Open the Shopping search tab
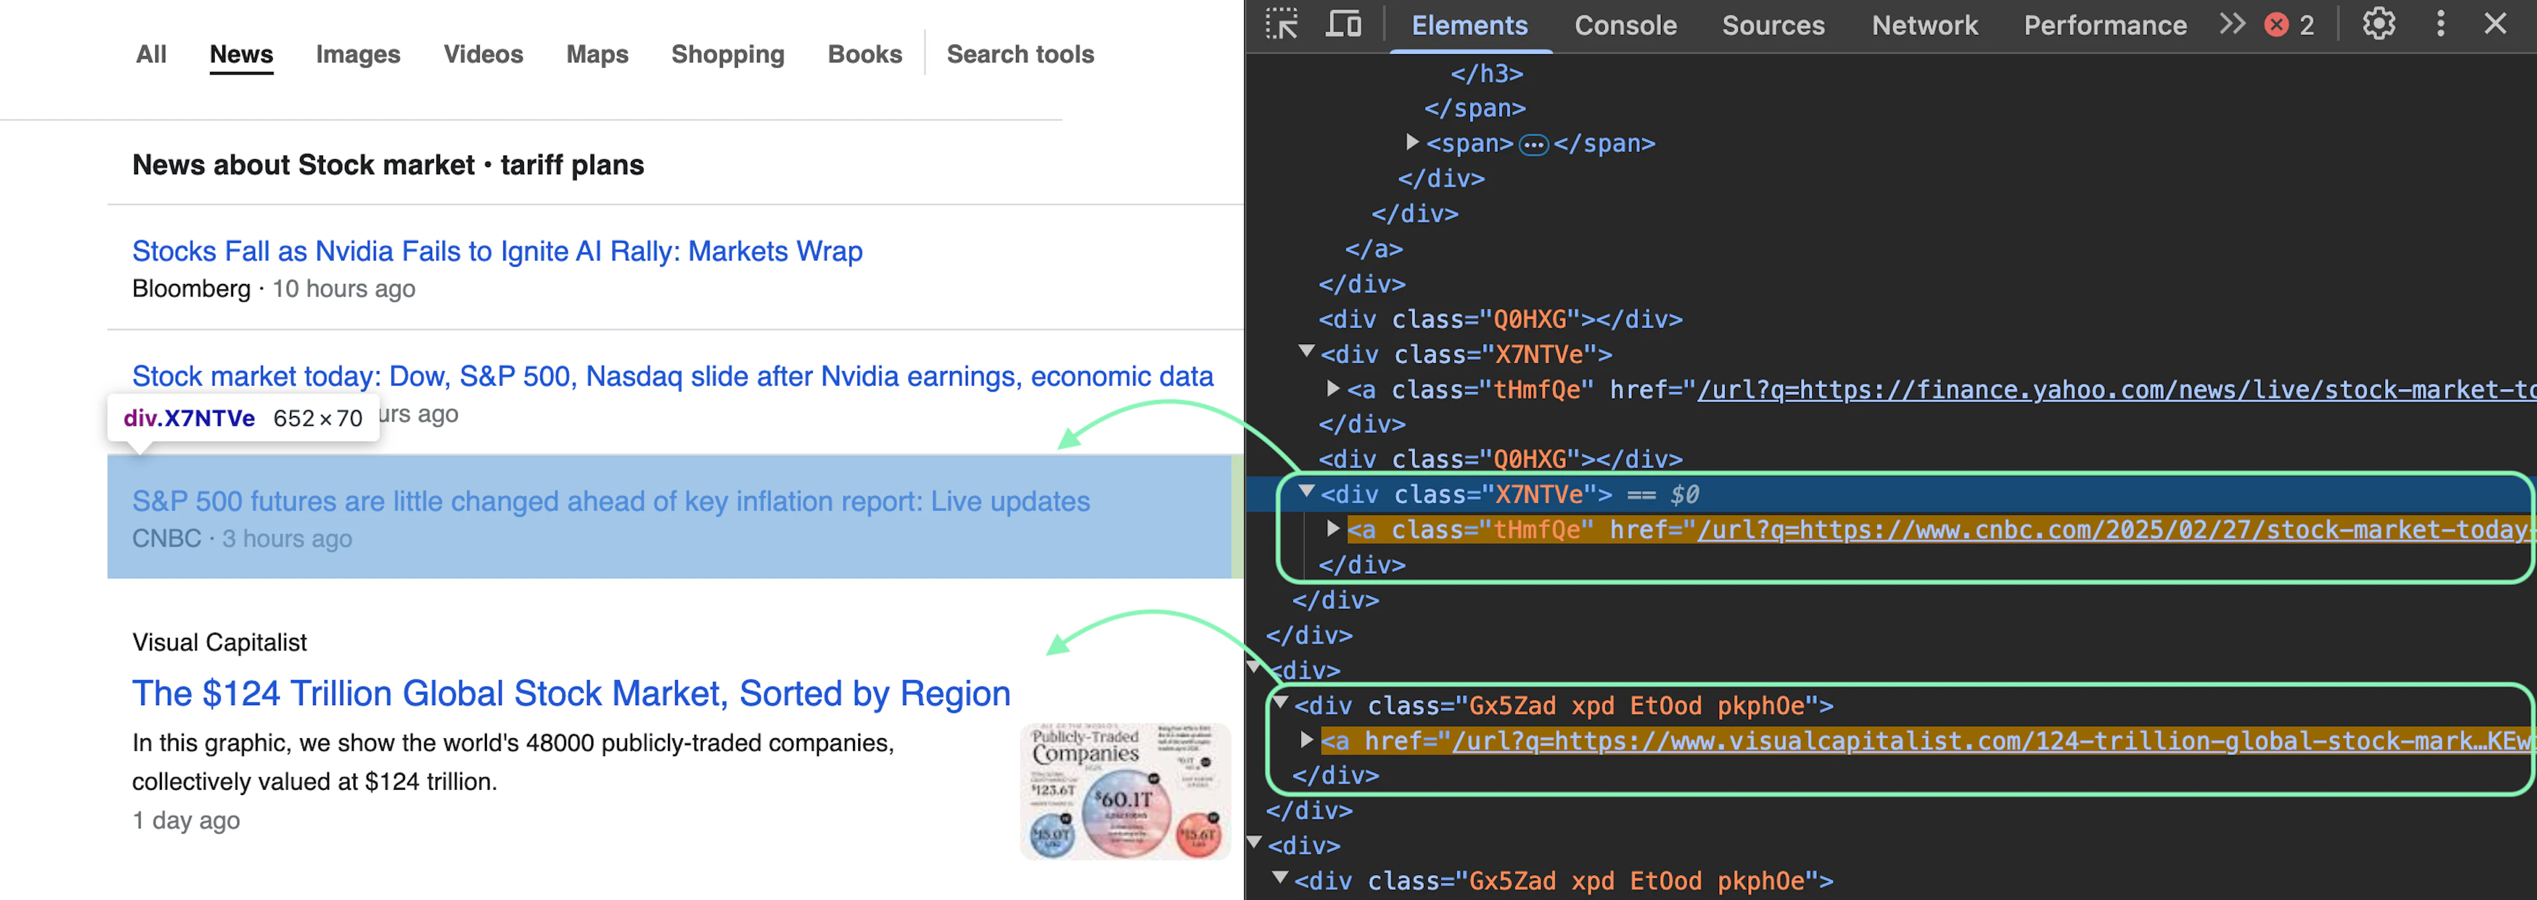This screenshot has height=900, width=2537. click(728, 54)
